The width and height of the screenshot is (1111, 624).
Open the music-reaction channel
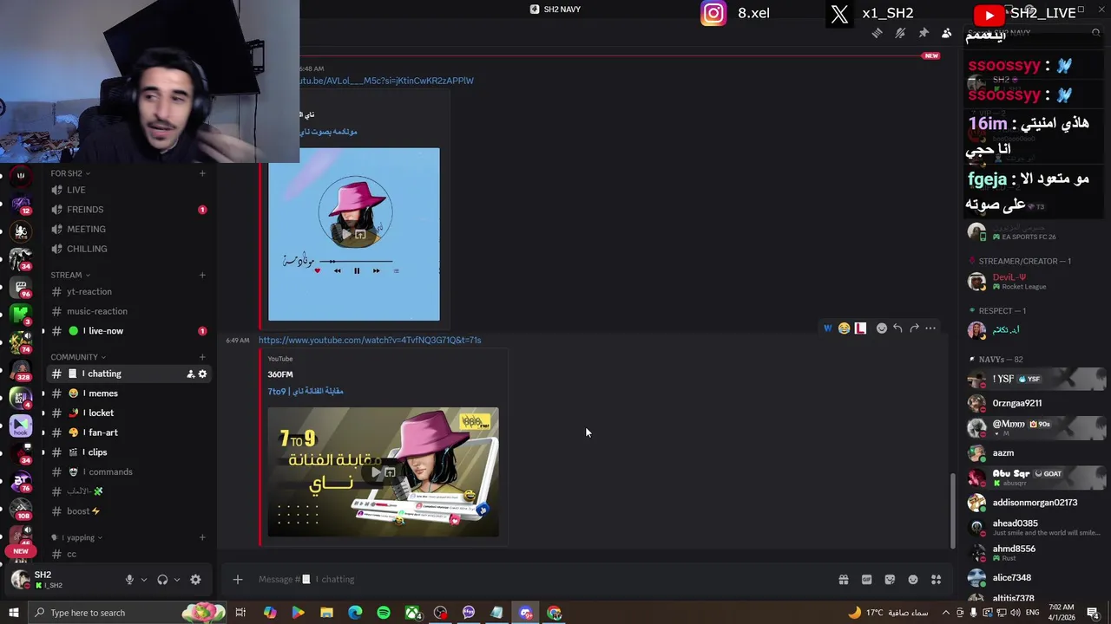[x=128, y=311]
